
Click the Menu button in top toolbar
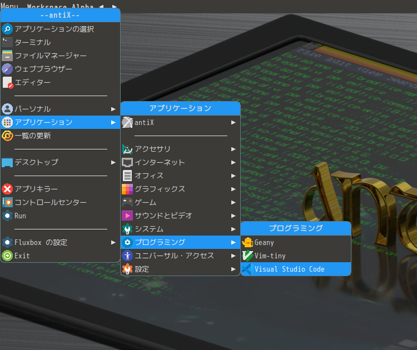9,6
